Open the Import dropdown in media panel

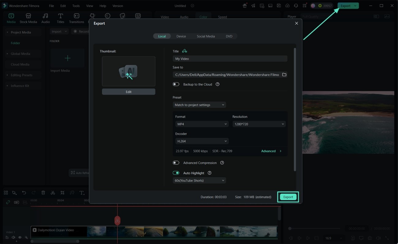59,31
